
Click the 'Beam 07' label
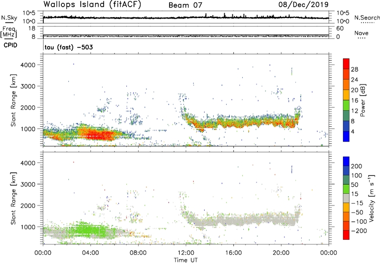[x=185, y=5]
